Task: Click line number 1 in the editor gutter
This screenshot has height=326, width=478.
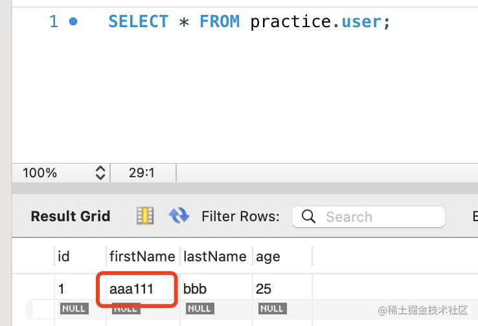Action: (x=54, y=21)
